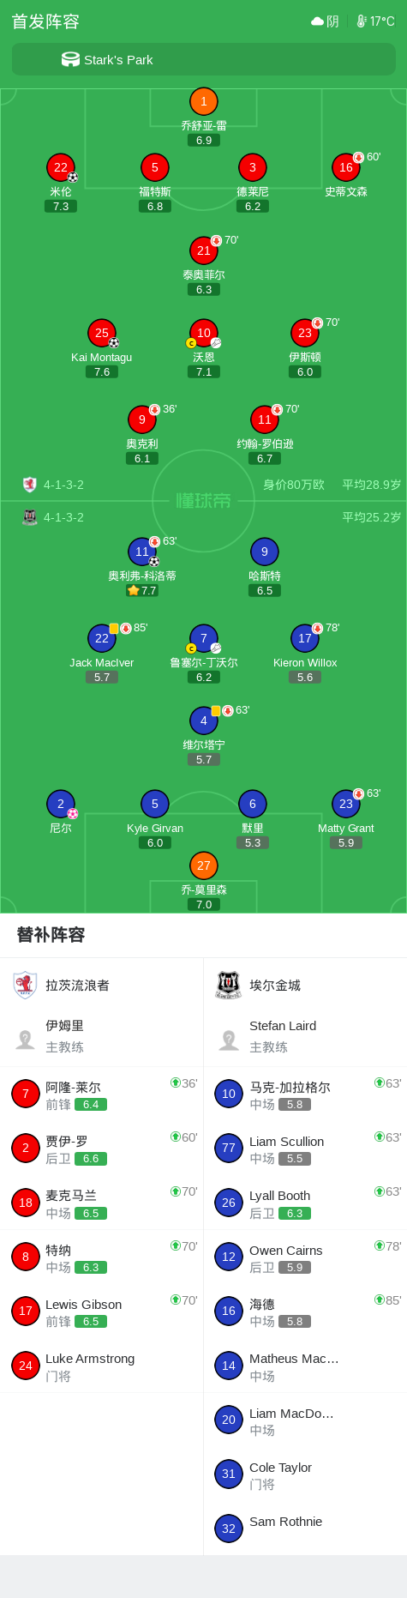The height and width of the screenshot is (1598, 407).
Task: Tap the 替补阵容 section heading
Action: coord(51,935)
